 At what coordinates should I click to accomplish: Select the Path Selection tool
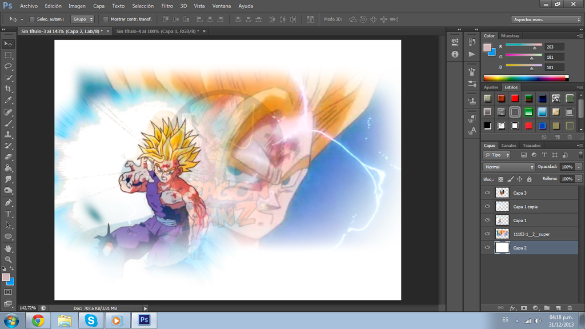8,225
